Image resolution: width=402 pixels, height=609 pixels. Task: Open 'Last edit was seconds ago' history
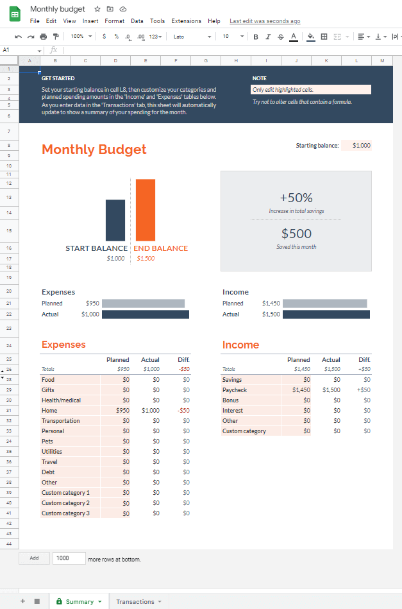(x=265, y=21)
